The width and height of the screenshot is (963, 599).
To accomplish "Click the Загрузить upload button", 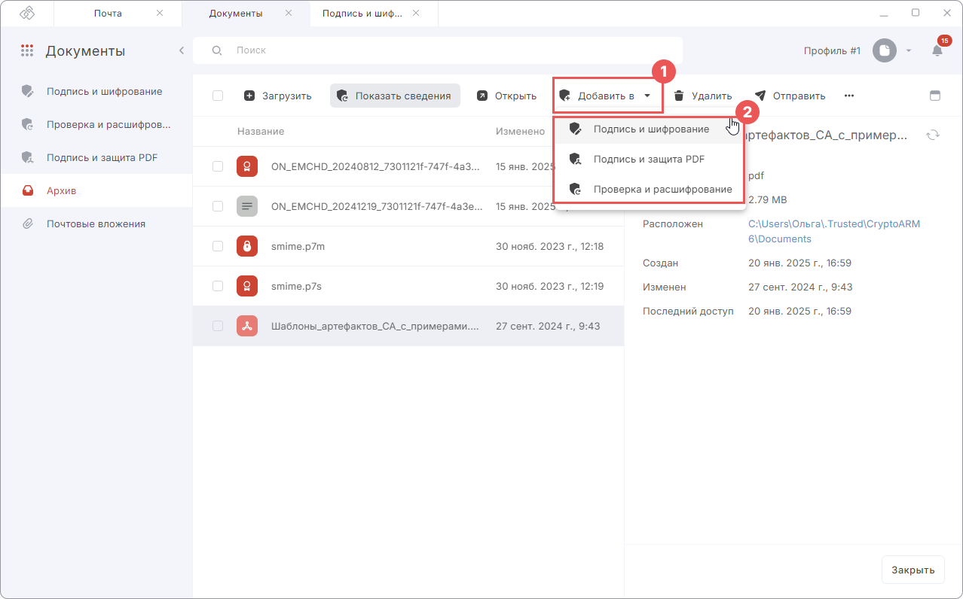I will coord(277,96).
